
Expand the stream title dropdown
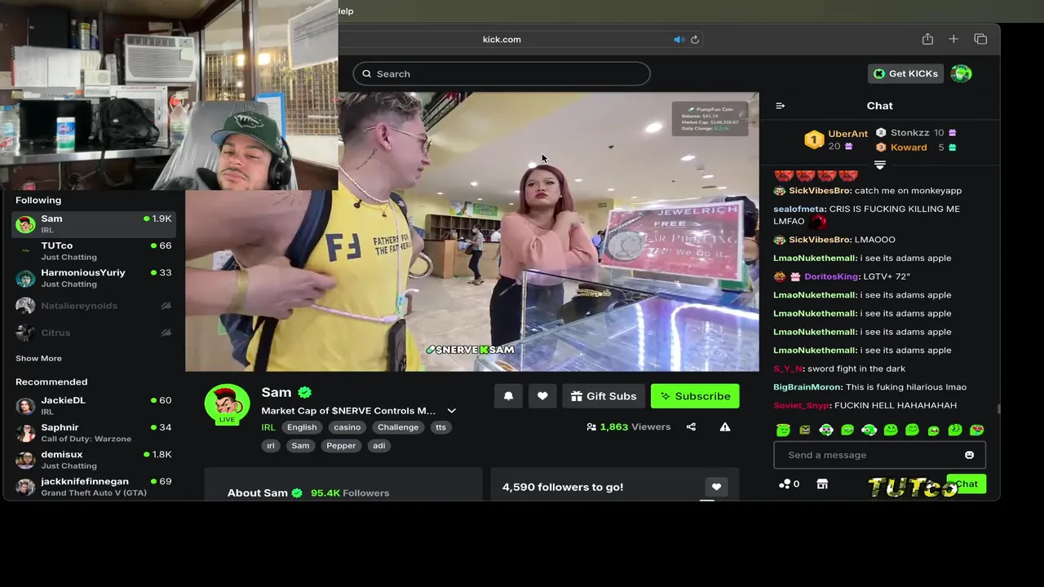pyautogui.click(x=451, y=411)
